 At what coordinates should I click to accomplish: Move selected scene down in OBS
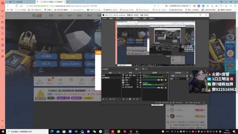(x=114, y=99)
